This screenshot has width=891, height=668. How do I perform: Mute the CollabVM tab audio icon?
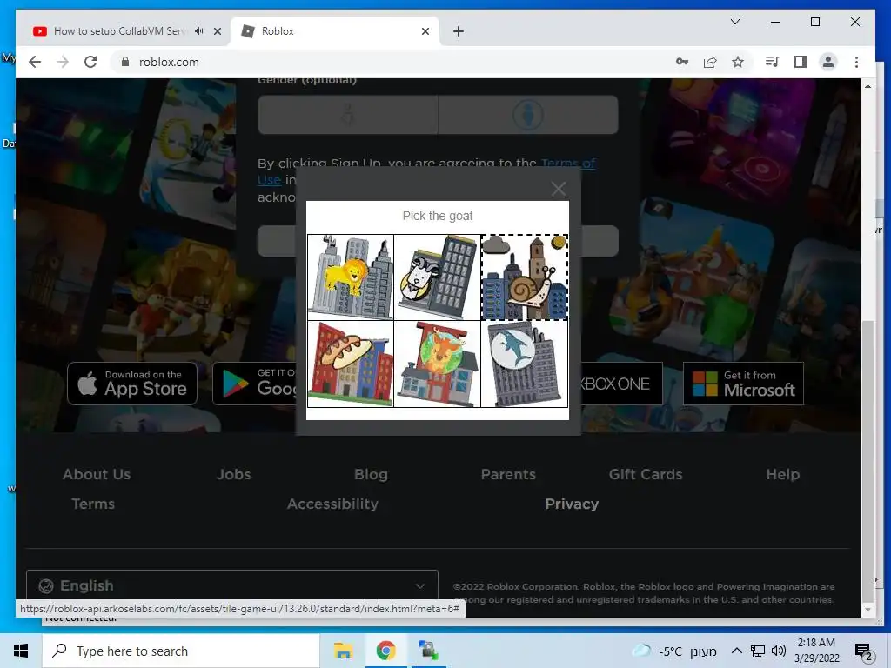tap(198, 31)
